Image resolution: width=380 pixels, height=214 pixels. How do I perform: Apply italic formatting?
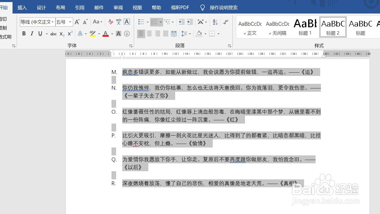[32, 33]
